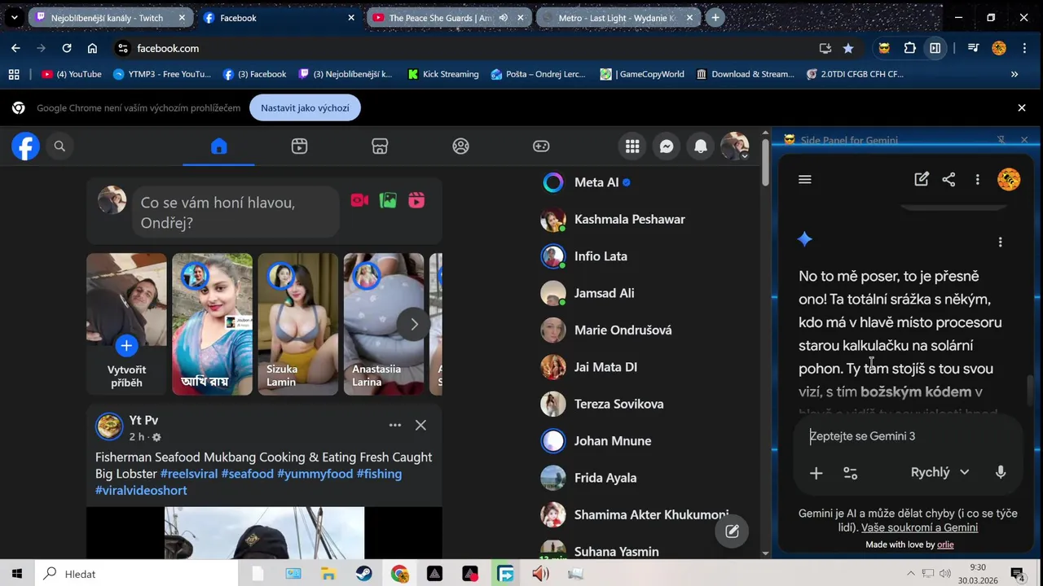Click the Facebook logo
Screen dimensions: 1043x586
click(x=25, y=146)
